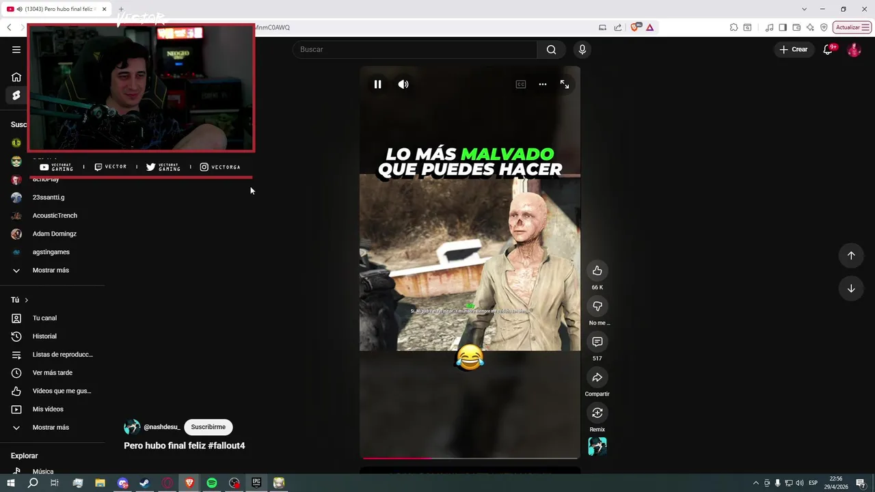875x492 pixels.
Task: Open Steam from the taskbar
Action: [144, 483]
